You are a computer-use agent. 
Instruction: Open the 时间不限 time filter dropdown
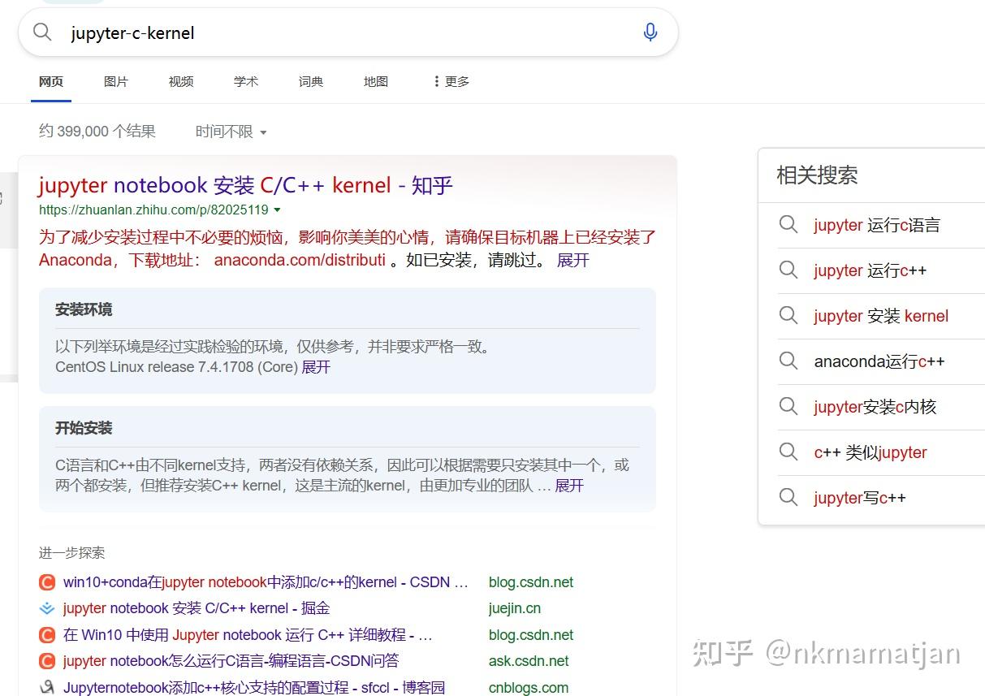(230, 132)
